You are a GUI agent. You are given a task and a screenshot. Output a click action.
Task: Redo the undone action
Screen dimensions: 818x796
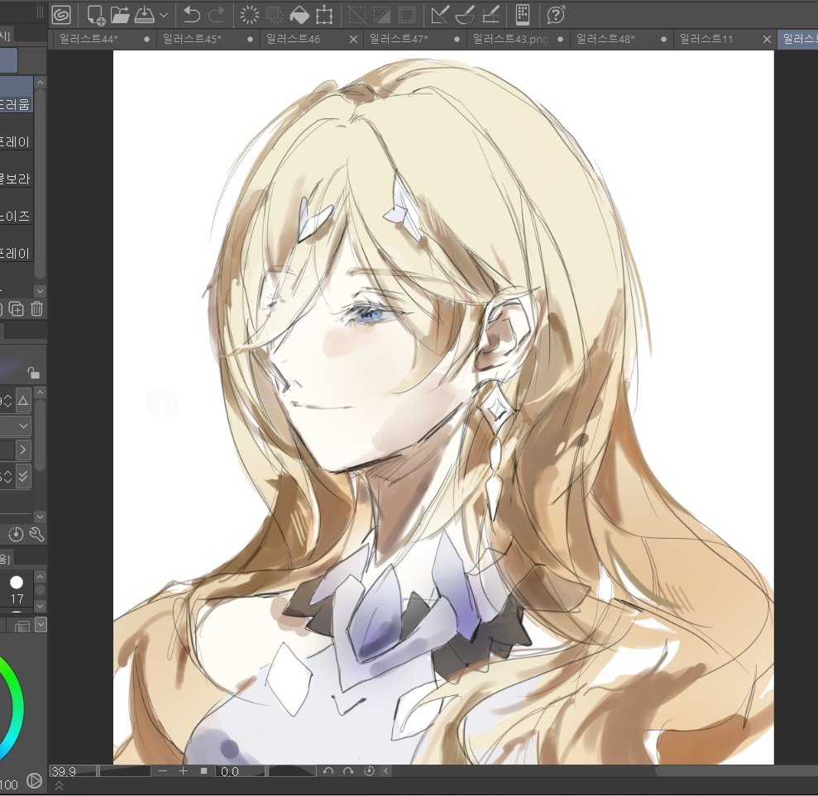[x=217, y=15]
